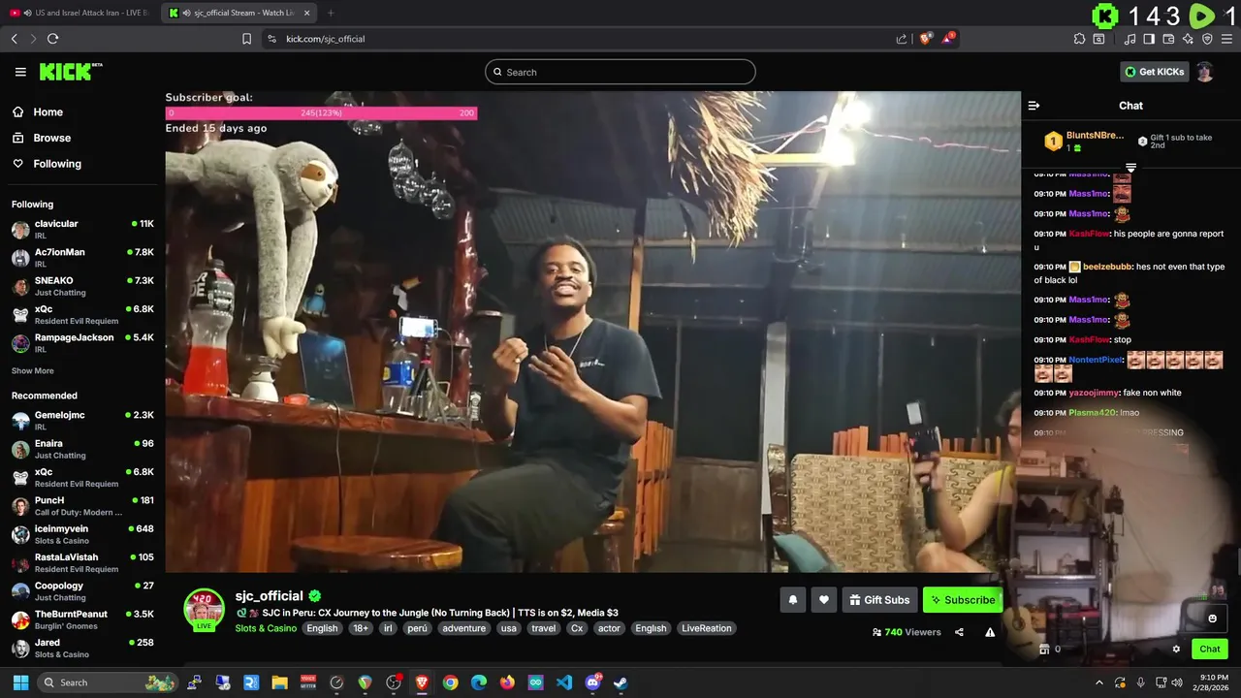
Task: Go back in browser
Action: 14,39
